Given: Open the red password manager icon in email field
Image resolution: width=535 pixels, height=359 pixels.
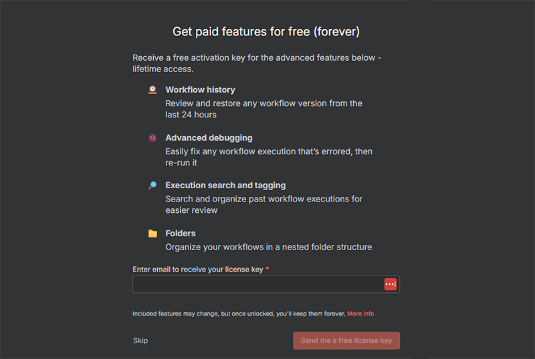Looking at the screenshot, I should pyautogui.click(x=391, y=284).
